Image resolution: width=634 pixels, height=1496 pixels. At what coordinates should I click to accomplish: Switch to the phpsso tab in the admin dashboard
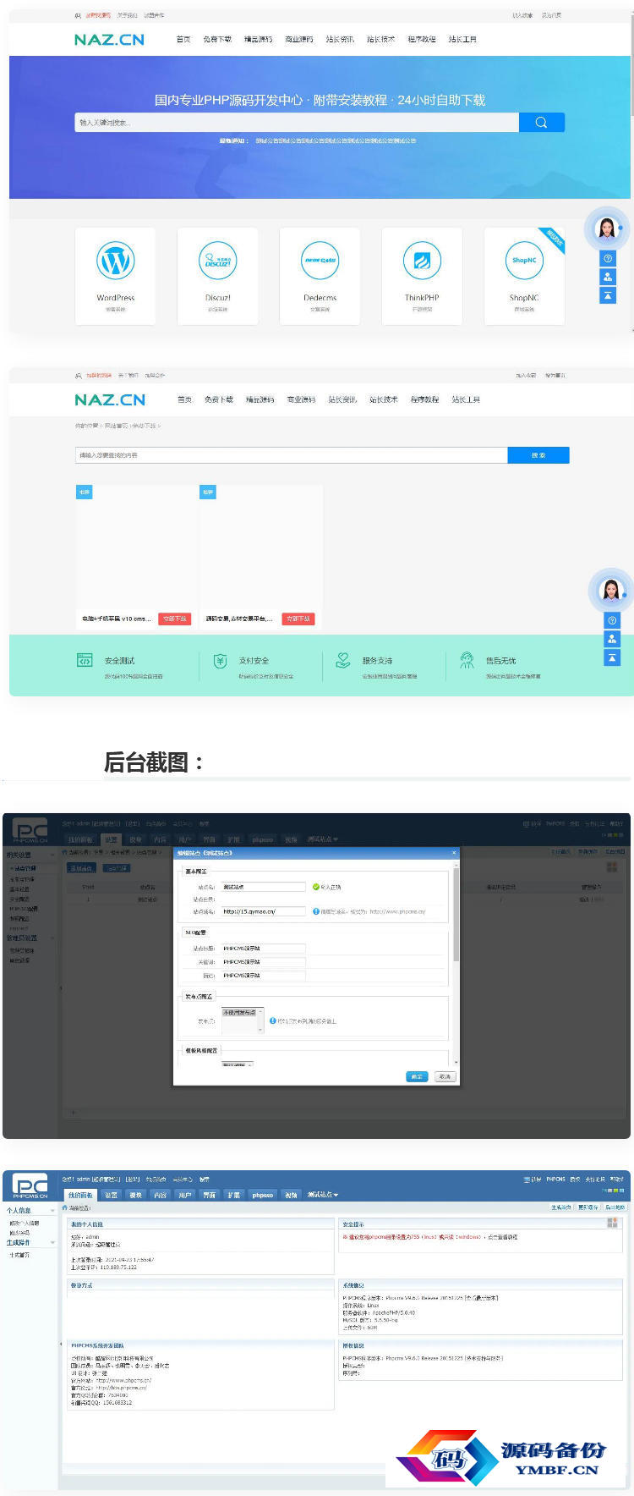[x=263, y=1195]
